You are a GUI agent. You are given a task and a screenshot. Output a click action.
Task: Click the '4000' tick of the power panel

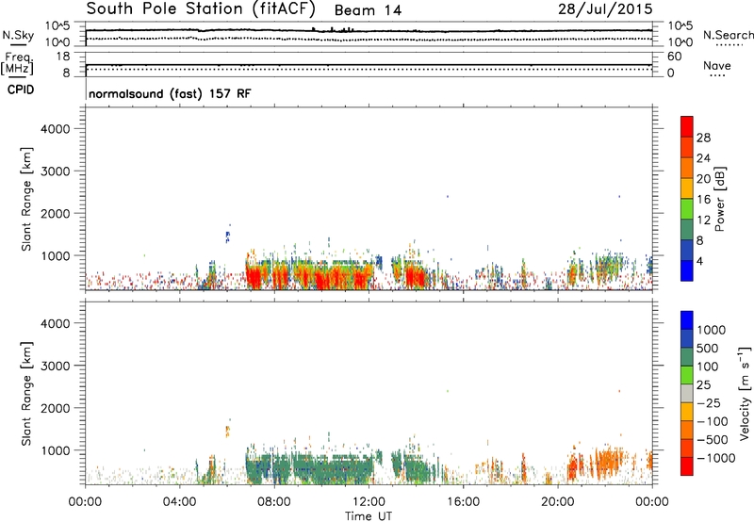point(55,129)
